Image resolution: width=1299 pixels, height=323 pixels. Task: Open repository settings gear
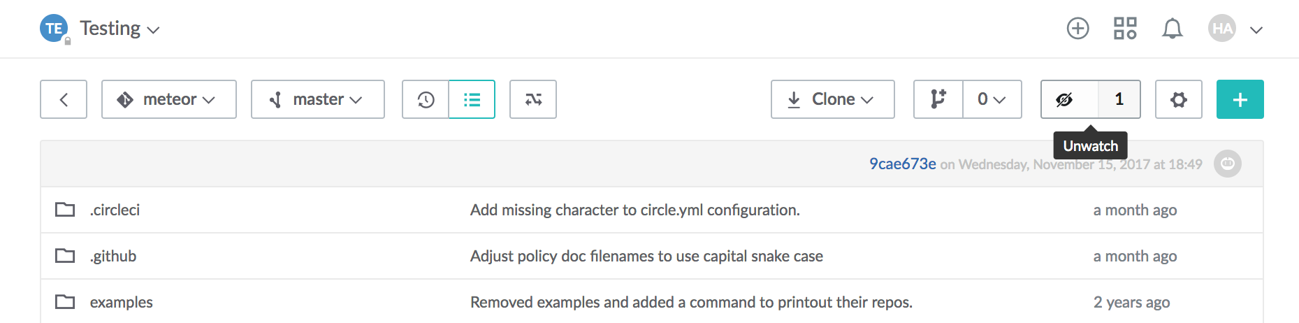click(x=1178, y=99)
